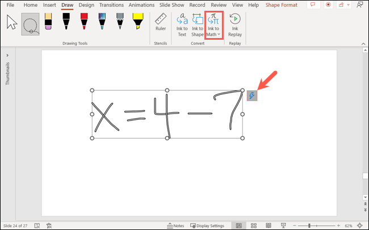Image resolution: width=369 pixels, height=230 pixels.
Task: Open the File menu
Action: 10,5
